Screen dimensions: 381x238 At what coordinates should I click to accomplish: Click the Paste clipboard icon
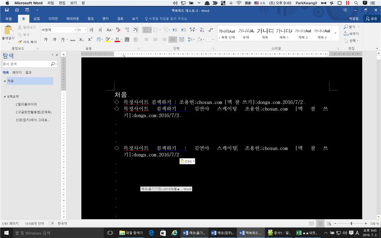[9, 30]
